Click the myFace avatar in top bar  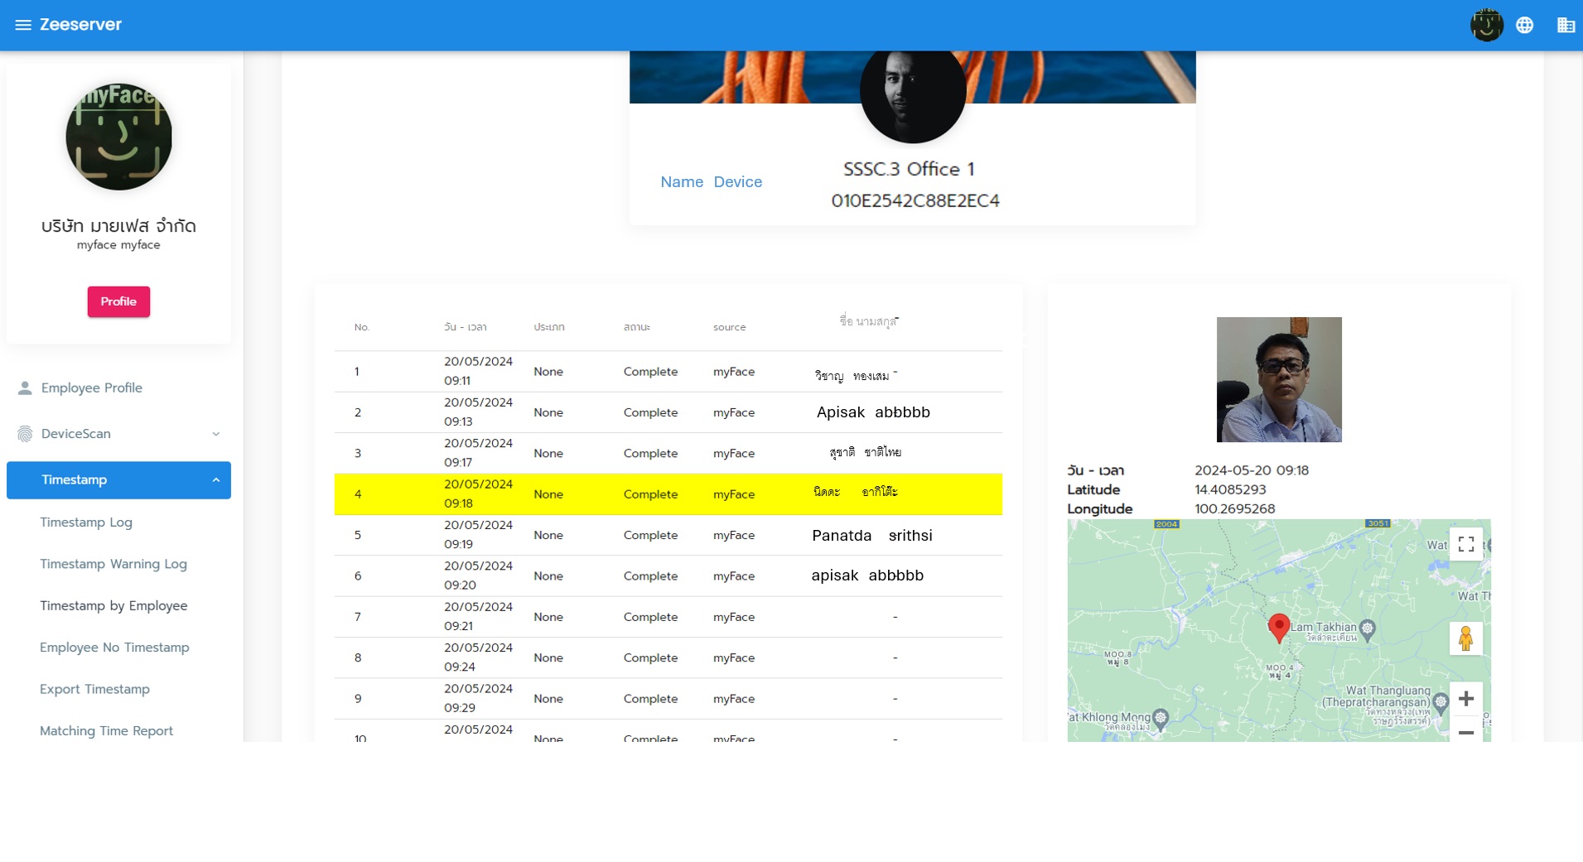pos(1486,25)
